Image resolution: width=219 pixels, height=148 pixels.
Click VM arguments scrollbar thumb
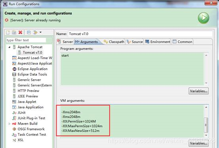tap(206, 125)
